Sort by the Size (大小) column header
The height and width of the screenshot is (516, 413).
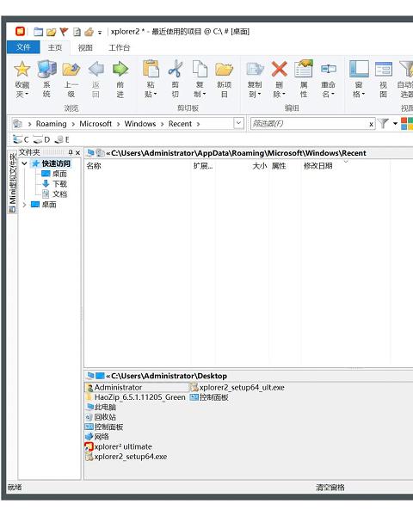[259, 166]
